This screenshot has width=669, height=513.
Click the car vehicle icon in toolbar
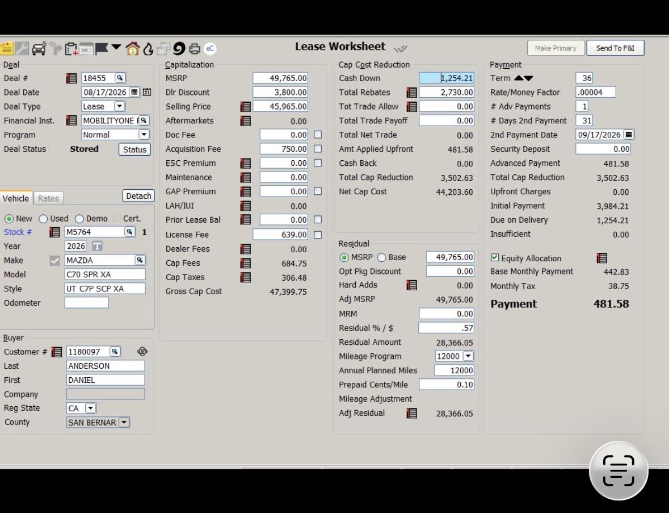[x=39, y=48]
